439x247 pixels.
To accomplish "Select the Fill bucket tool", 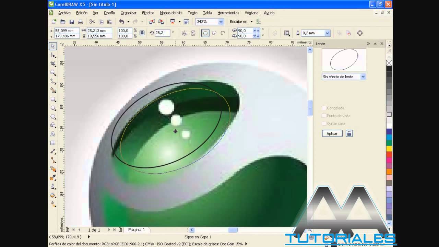I will [53, 195].
